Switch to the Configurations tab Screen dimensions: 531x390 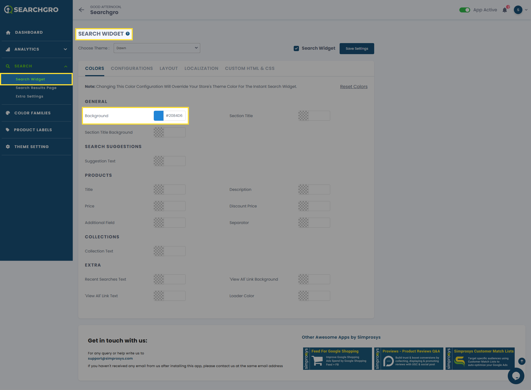click(132, 68)
